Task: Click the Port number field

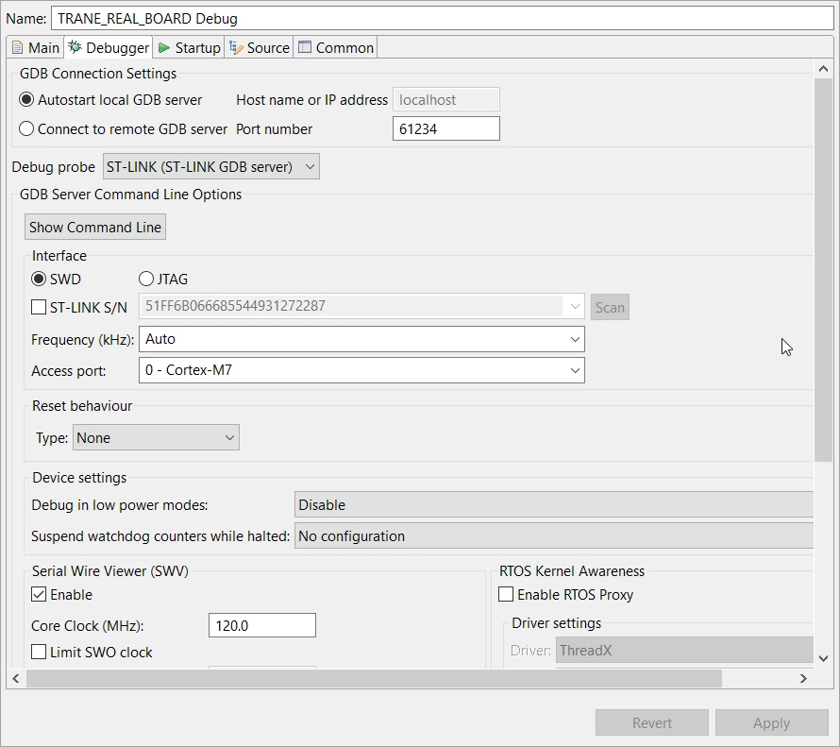Action: click(x=446, y=128)
